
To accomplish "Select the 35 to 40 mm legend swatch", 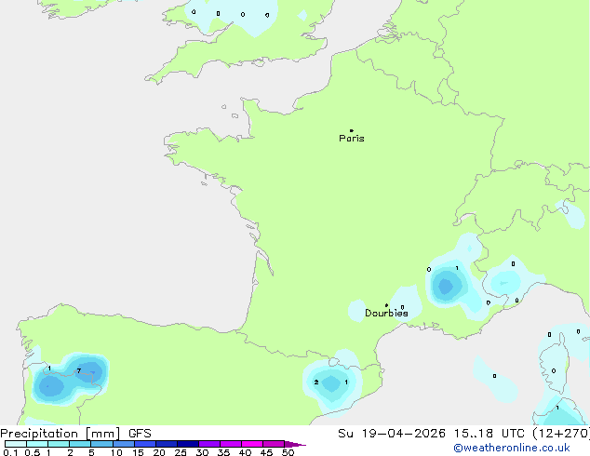I will [230, 444].
